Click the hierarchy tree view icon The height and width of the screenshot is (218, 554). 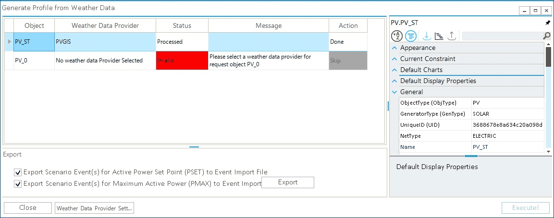[x=439, y=36]
